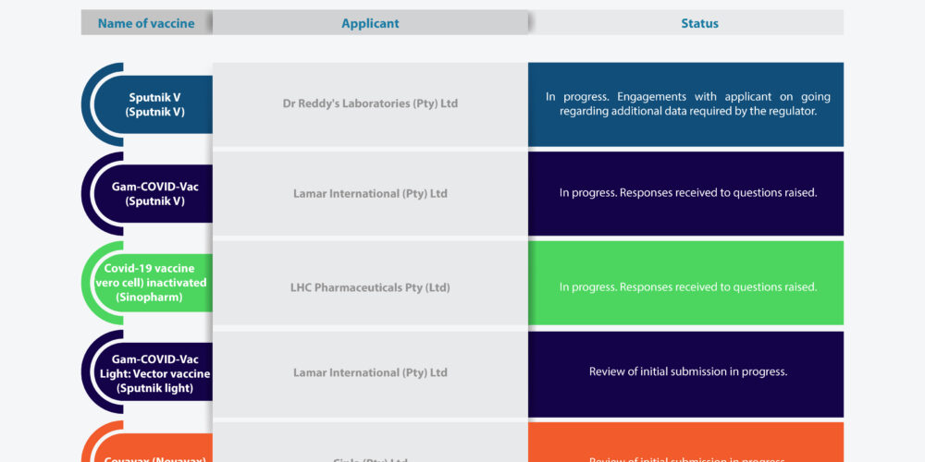Select the Gam-COVID-Vac Light (Sputnik light) label
925x462 pixels.
[155, 373]
